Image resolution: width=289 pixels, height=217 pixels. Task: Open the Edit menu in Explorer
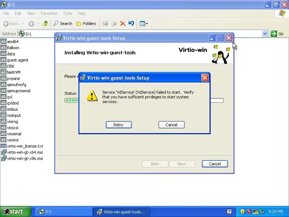point(18,13)
